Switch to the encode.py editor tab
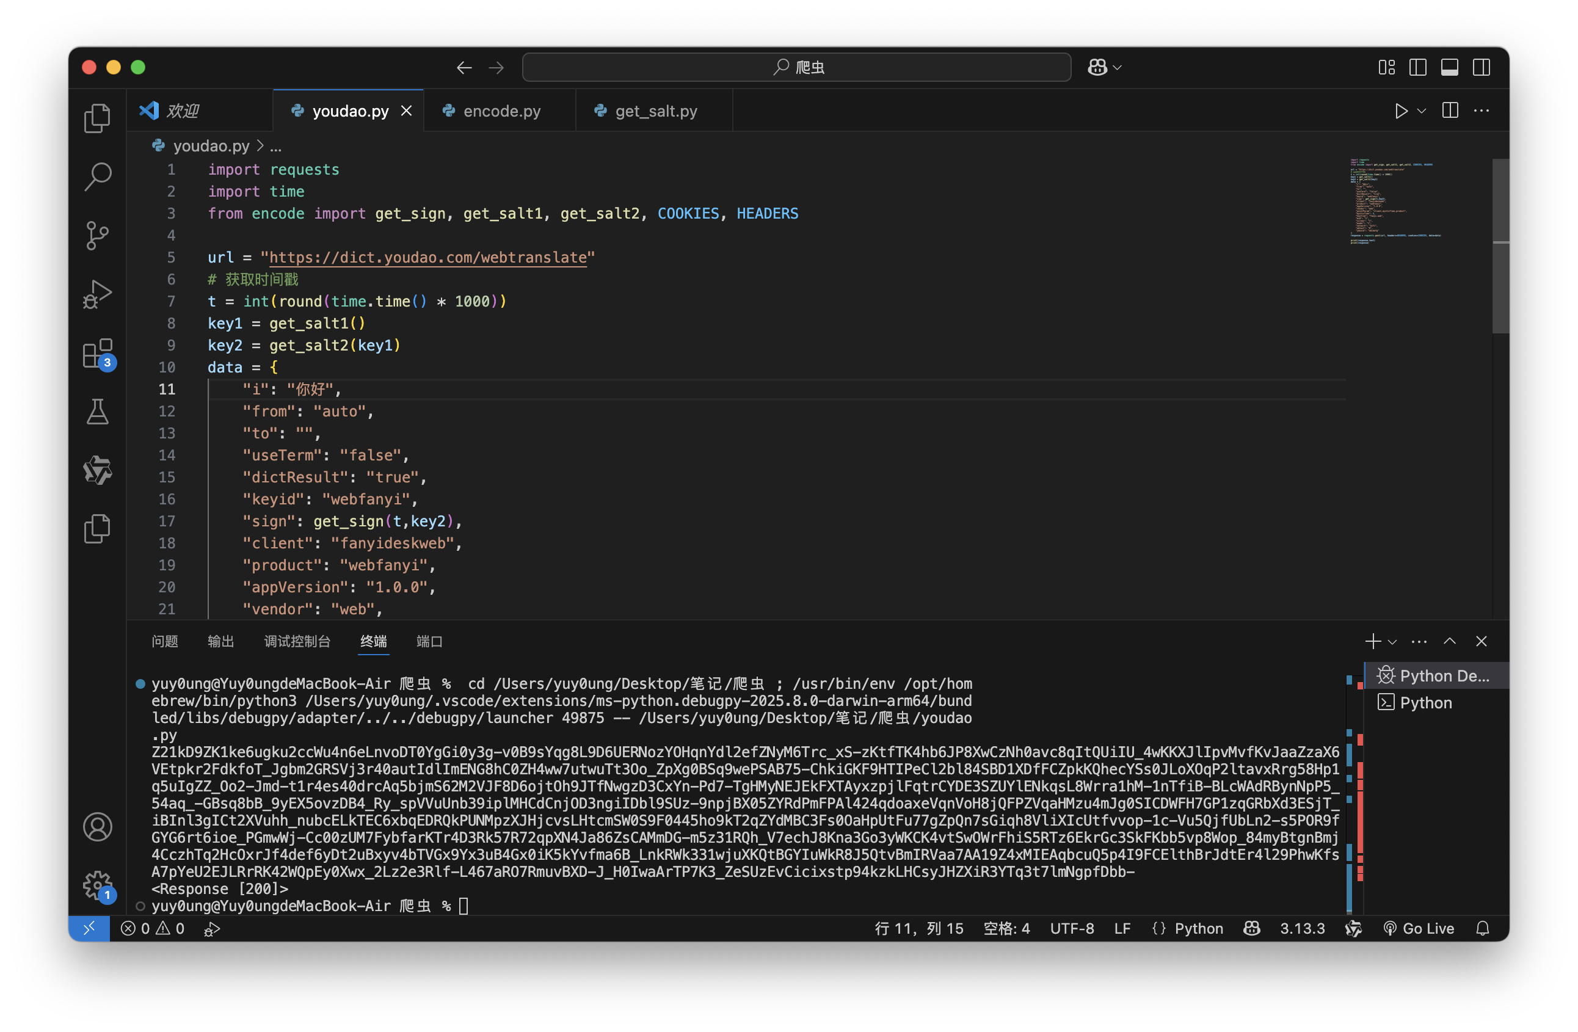Screen dimensions: 1578x1032 [501, 111]
